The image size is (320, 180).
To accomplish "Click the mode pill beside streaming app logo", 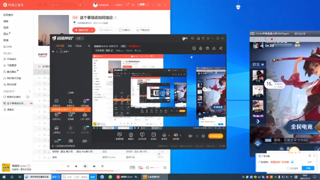I will click(79, 38).
